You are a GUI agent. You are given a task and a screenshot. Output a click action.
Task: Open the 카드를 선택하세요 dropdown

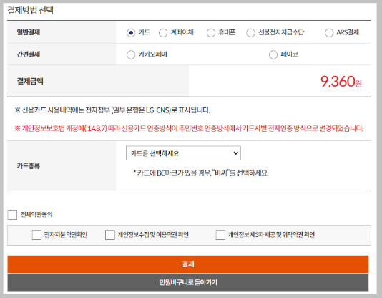183,153
